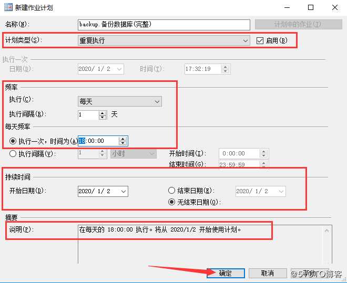
Task: Increase the 17:32:19 time with up arrow
Action: pos(225,67)
